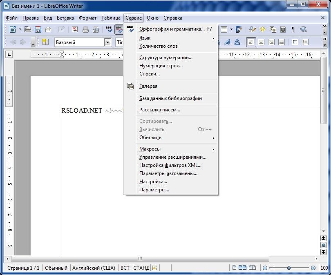Click the horizontal scrollbar thumb
331x275 pixels.
[x=140, y=259]
